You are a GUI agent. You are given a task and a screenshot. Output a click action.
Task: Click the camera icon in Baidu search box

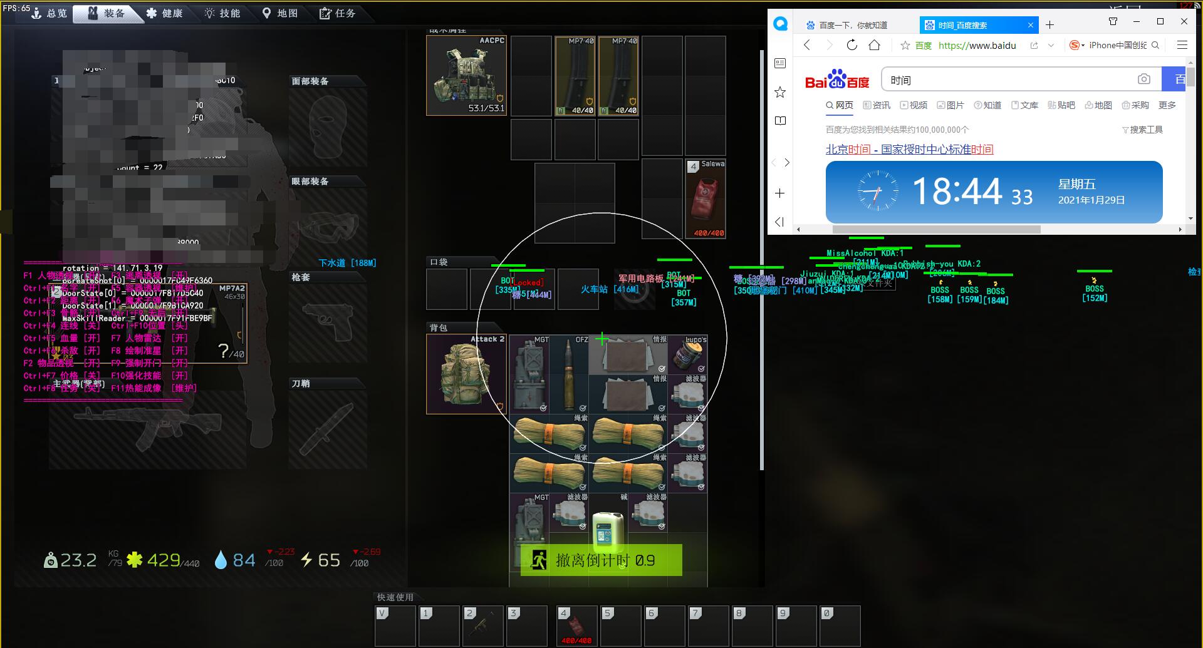click(1143, 80)
